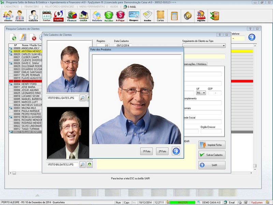This screenshot has height=205, width=273.
Task: Open the RELATÓRIOS GERENCIAIS menu
Action: point(59,6)
